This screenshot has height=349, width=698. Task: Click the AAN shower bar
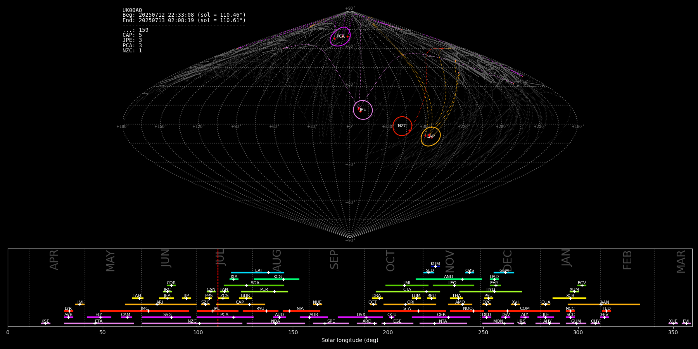604,304
